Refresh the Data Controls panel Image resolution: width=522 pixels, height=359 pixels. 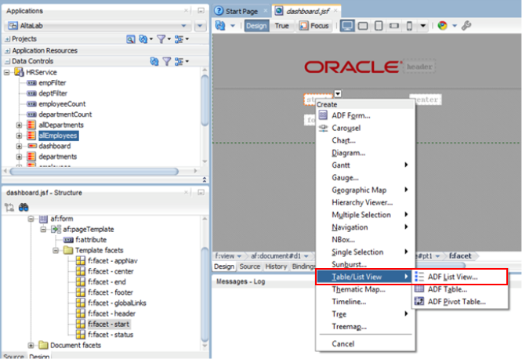point(154,61)
